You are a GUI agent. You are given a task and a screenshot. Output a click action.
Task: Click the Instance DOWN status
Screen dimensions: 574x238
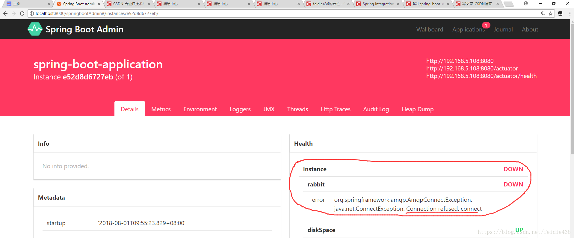point(513,169)
